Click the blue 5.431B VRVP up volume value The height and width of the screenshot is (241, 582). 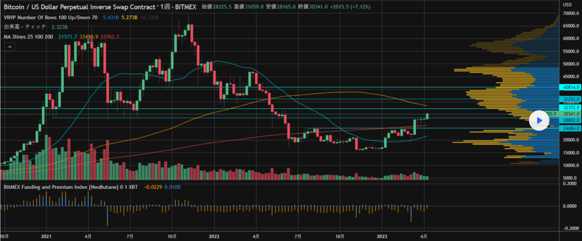pos(111,16)
